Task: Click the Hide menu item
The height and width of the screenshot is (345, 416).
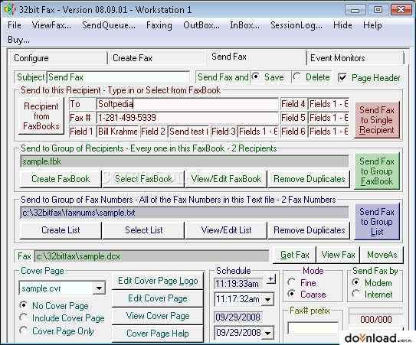Action: coord(342,25)
